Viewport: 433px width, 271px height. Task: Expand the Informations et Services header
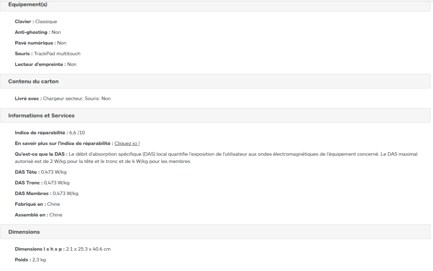[42, 115]
